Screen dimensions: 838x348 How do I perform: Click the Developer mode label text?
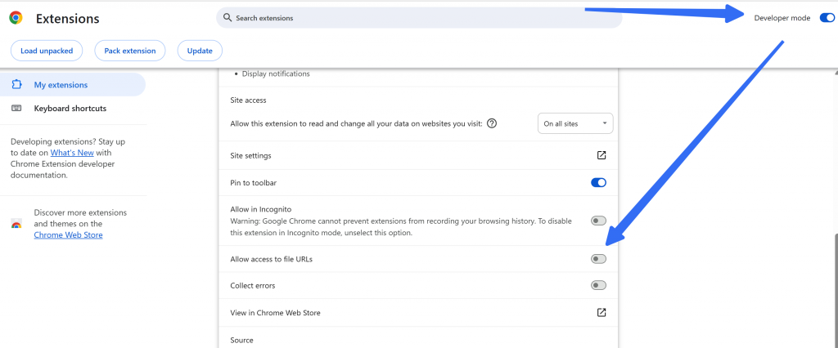(782, 18)
